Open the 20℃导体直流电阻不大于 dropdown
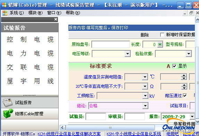Image resolution: width=199 pixels, height=136 pixels. point(145,86)
